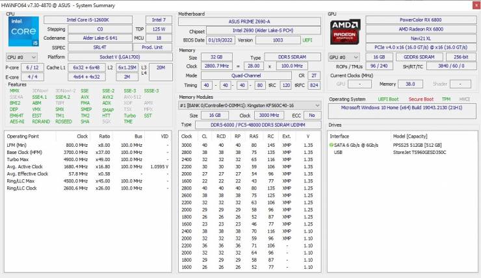The height and width of the screenshot is (278, 481).
Task: Click the P-core 6 / 12 field
Action: (x=32, y=68)
